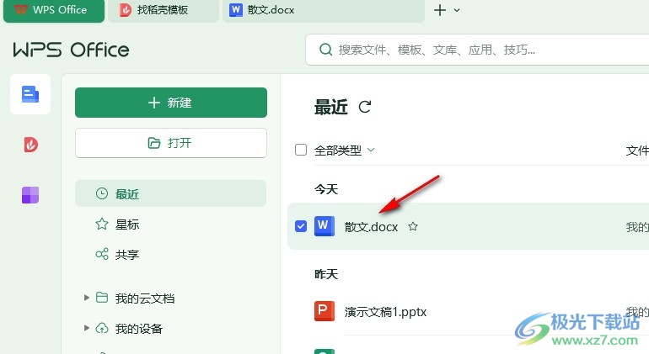Add a new tab with plus icon

[x=440, y=10]
